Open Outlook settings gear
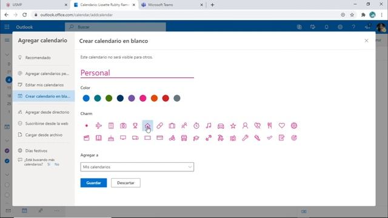This screenshot has width=388, height=218. (340, 27)
